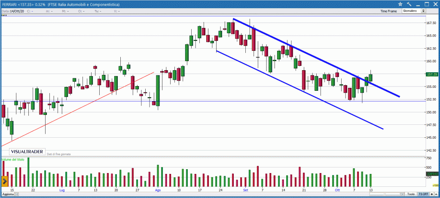Image resolution: width=440 pixels, height=198 pixels.
Task: Click the 157.35 current price label
Action: pos(432,74)
